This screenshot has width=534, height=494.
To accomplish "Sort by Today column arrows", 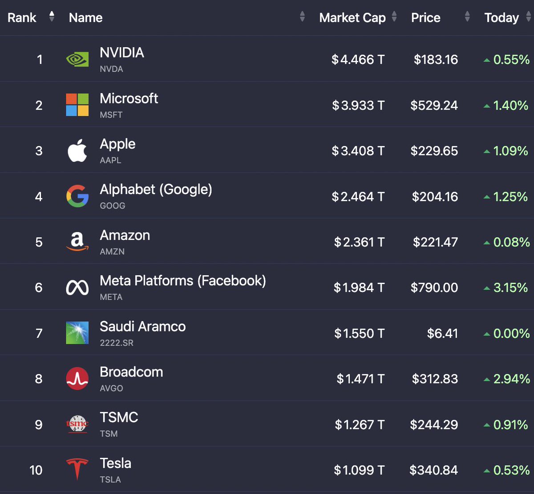I will (x=527, y=17).
